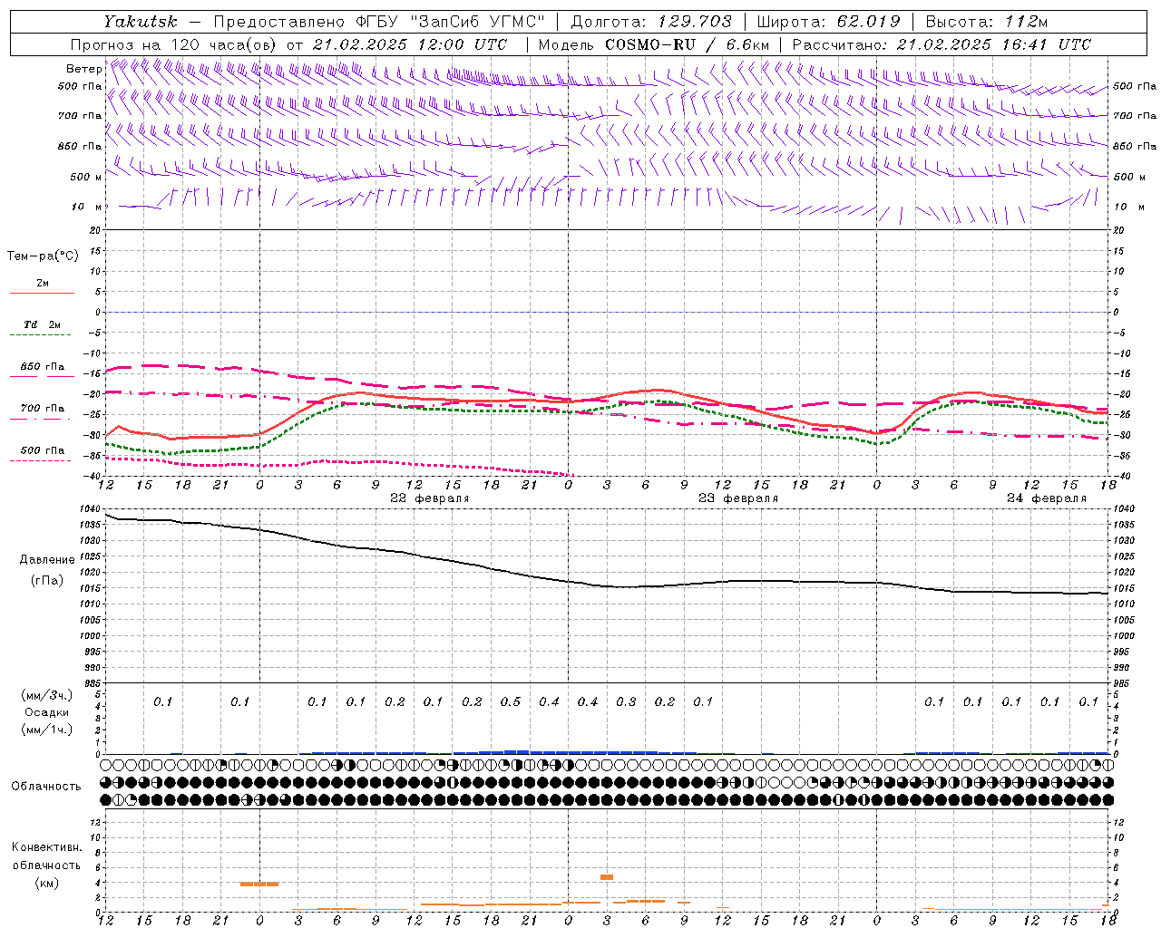Click the 'Тем-ра(°C)' temperature legend title
1161x928 pixels.
(x=43, y=256)
